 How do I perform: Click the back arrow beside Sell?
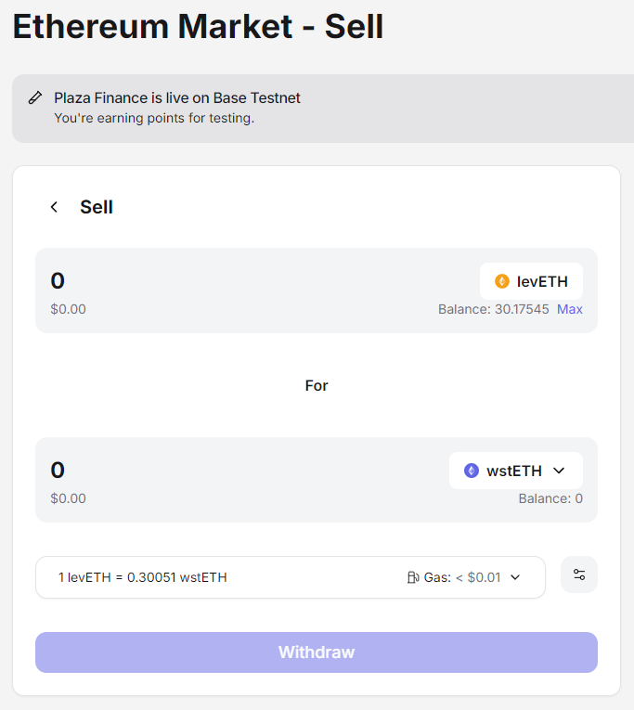[x=54, y=207]
